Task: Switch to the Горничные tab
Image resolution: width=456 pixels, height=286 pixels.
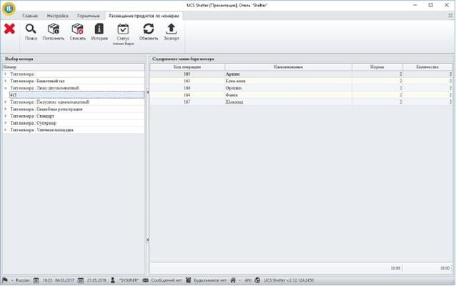Action: [88, 15]
